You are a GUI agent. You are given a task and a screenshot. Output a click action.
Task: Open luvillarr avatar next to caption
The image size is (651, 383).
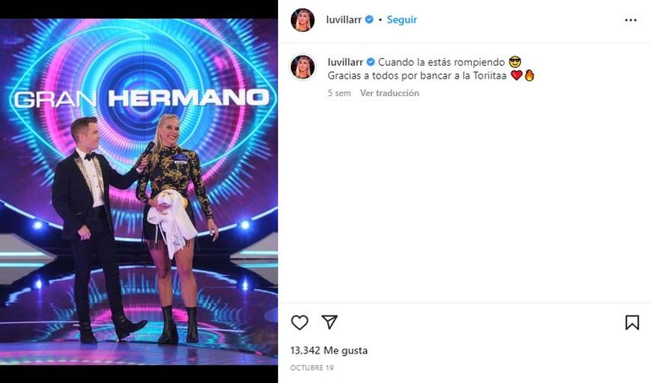click(x=303, y=67)
